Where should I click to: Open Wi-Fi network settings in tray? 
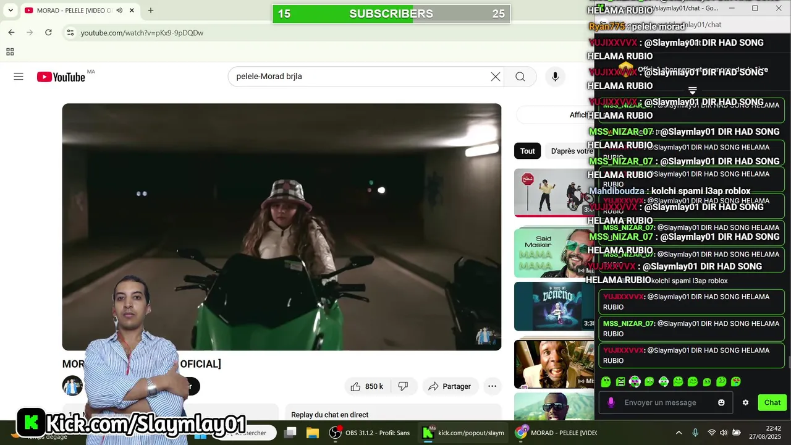pyautogui.click(x=711, y=433)
